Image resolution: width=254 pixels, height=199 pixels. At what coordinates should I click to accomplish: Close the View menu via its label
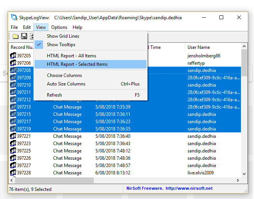click(41, 27)
